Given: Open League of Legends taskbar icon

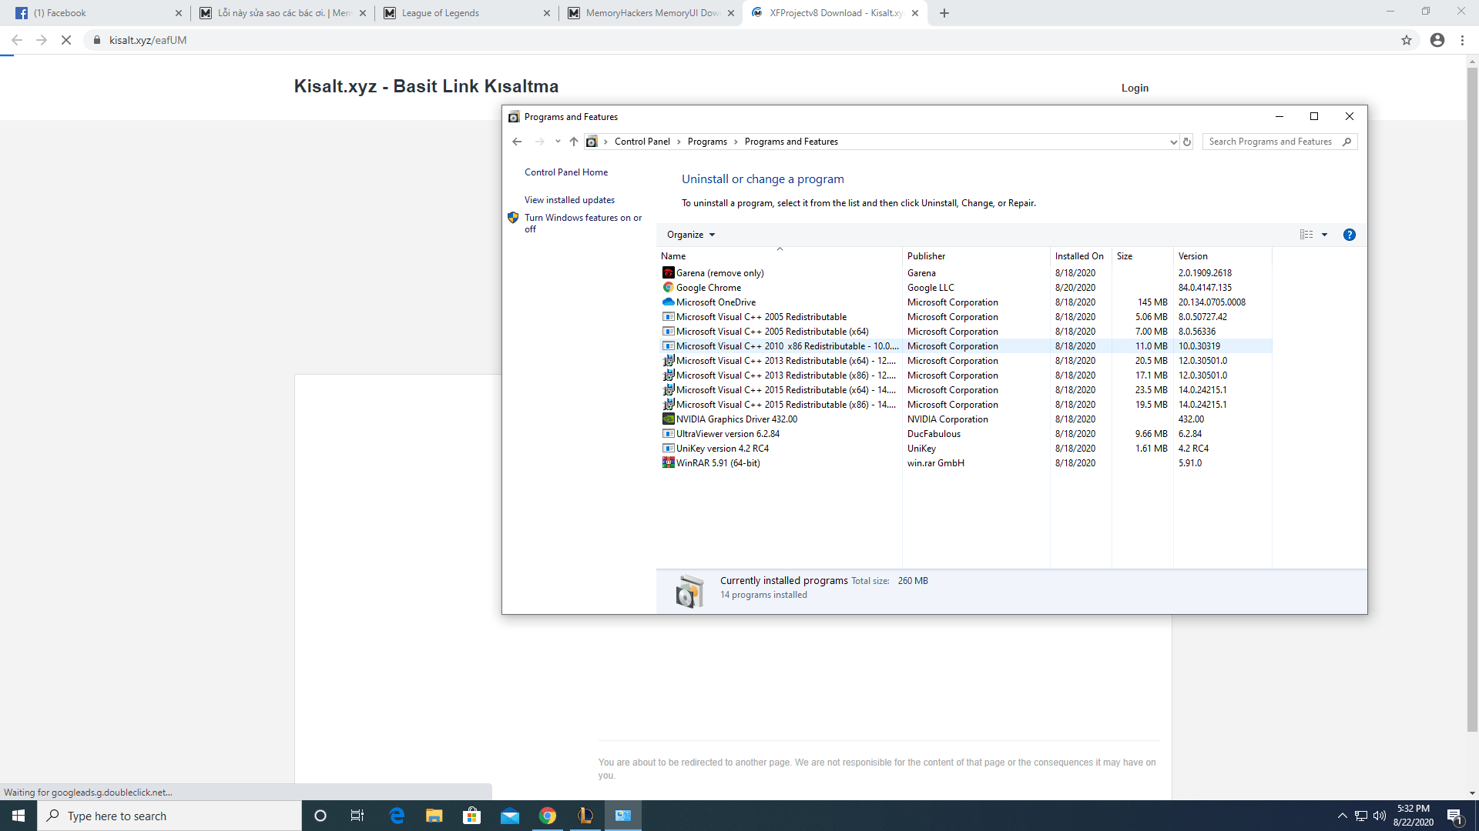Looking at the screenshot, I should pos(585,816).
